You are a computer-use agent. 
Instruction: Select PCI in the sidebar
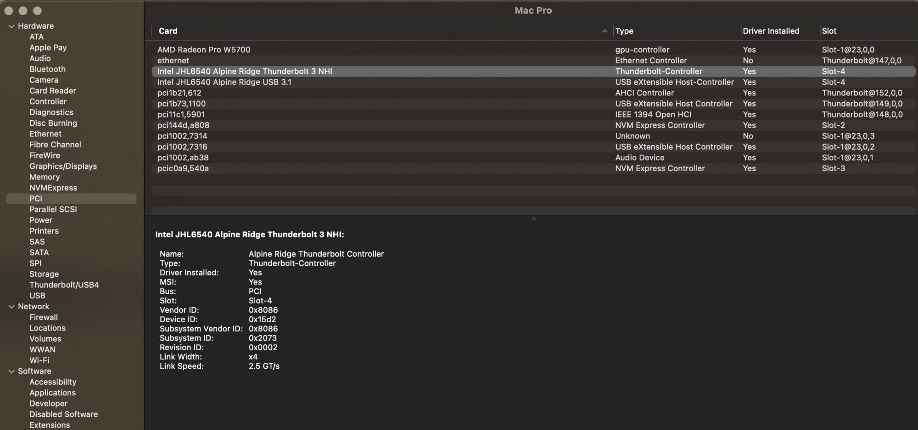click(71, 199)
